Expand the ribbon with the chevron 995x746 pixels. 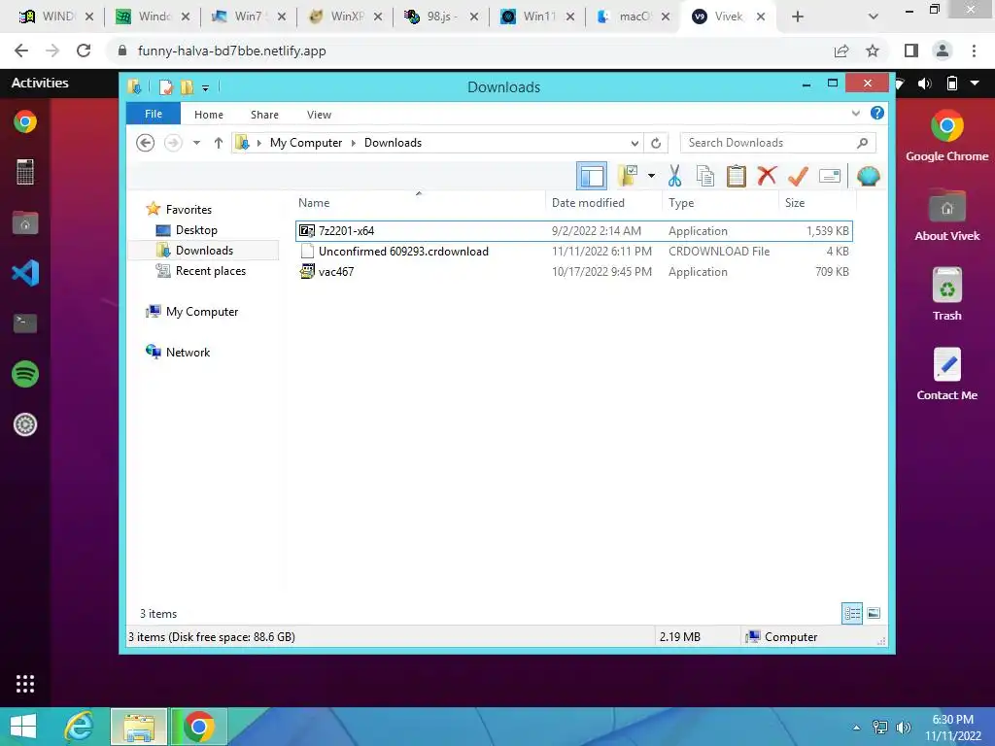coord(855,114)
